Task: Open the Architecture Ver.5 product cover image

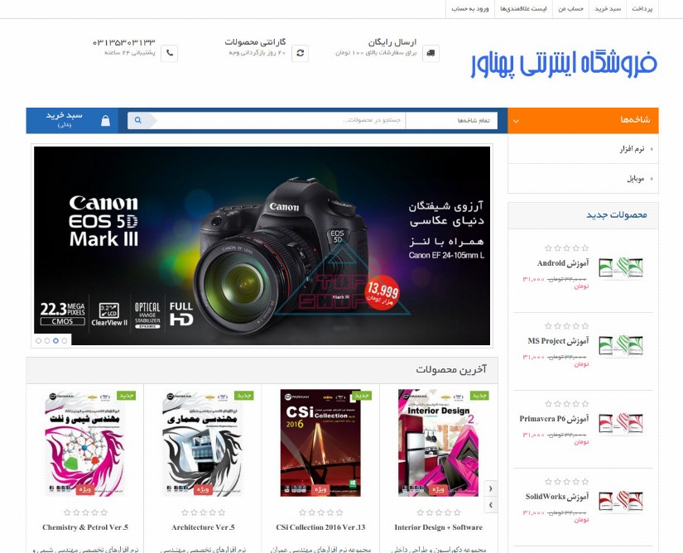Action: coord(203,443)
